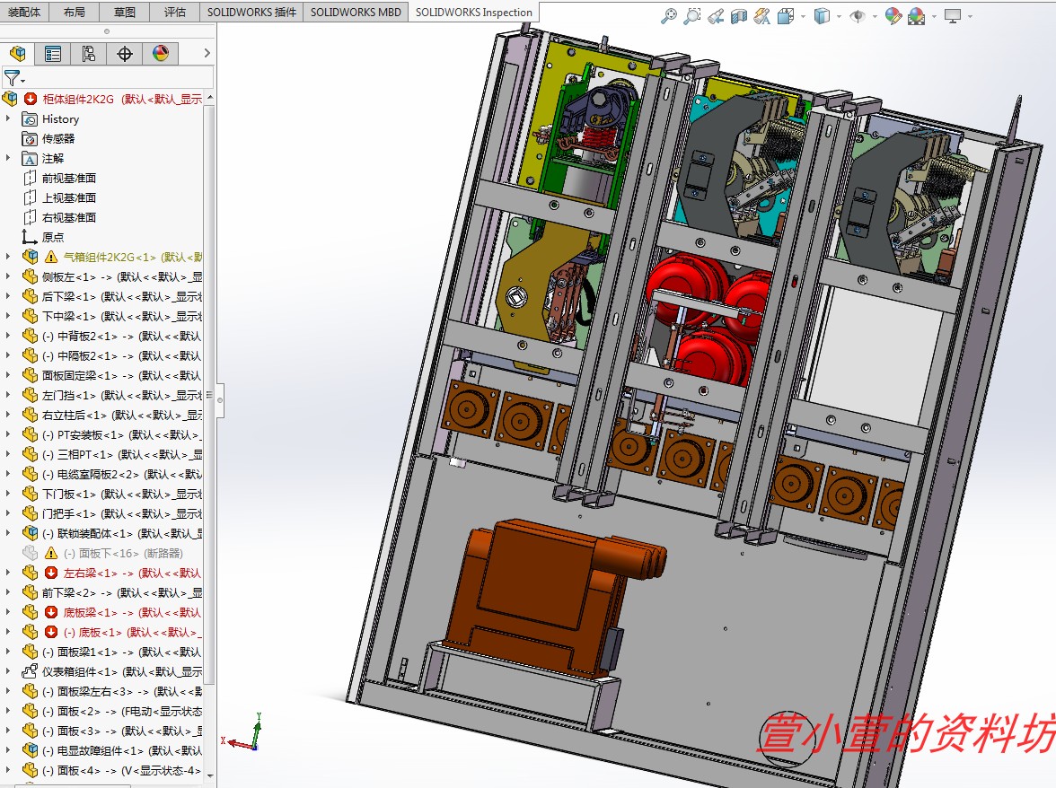This screenshot has width=1056, height=788.
Task: Switch to the SOLIDWORKS Inspection tab
Action: 473,12
